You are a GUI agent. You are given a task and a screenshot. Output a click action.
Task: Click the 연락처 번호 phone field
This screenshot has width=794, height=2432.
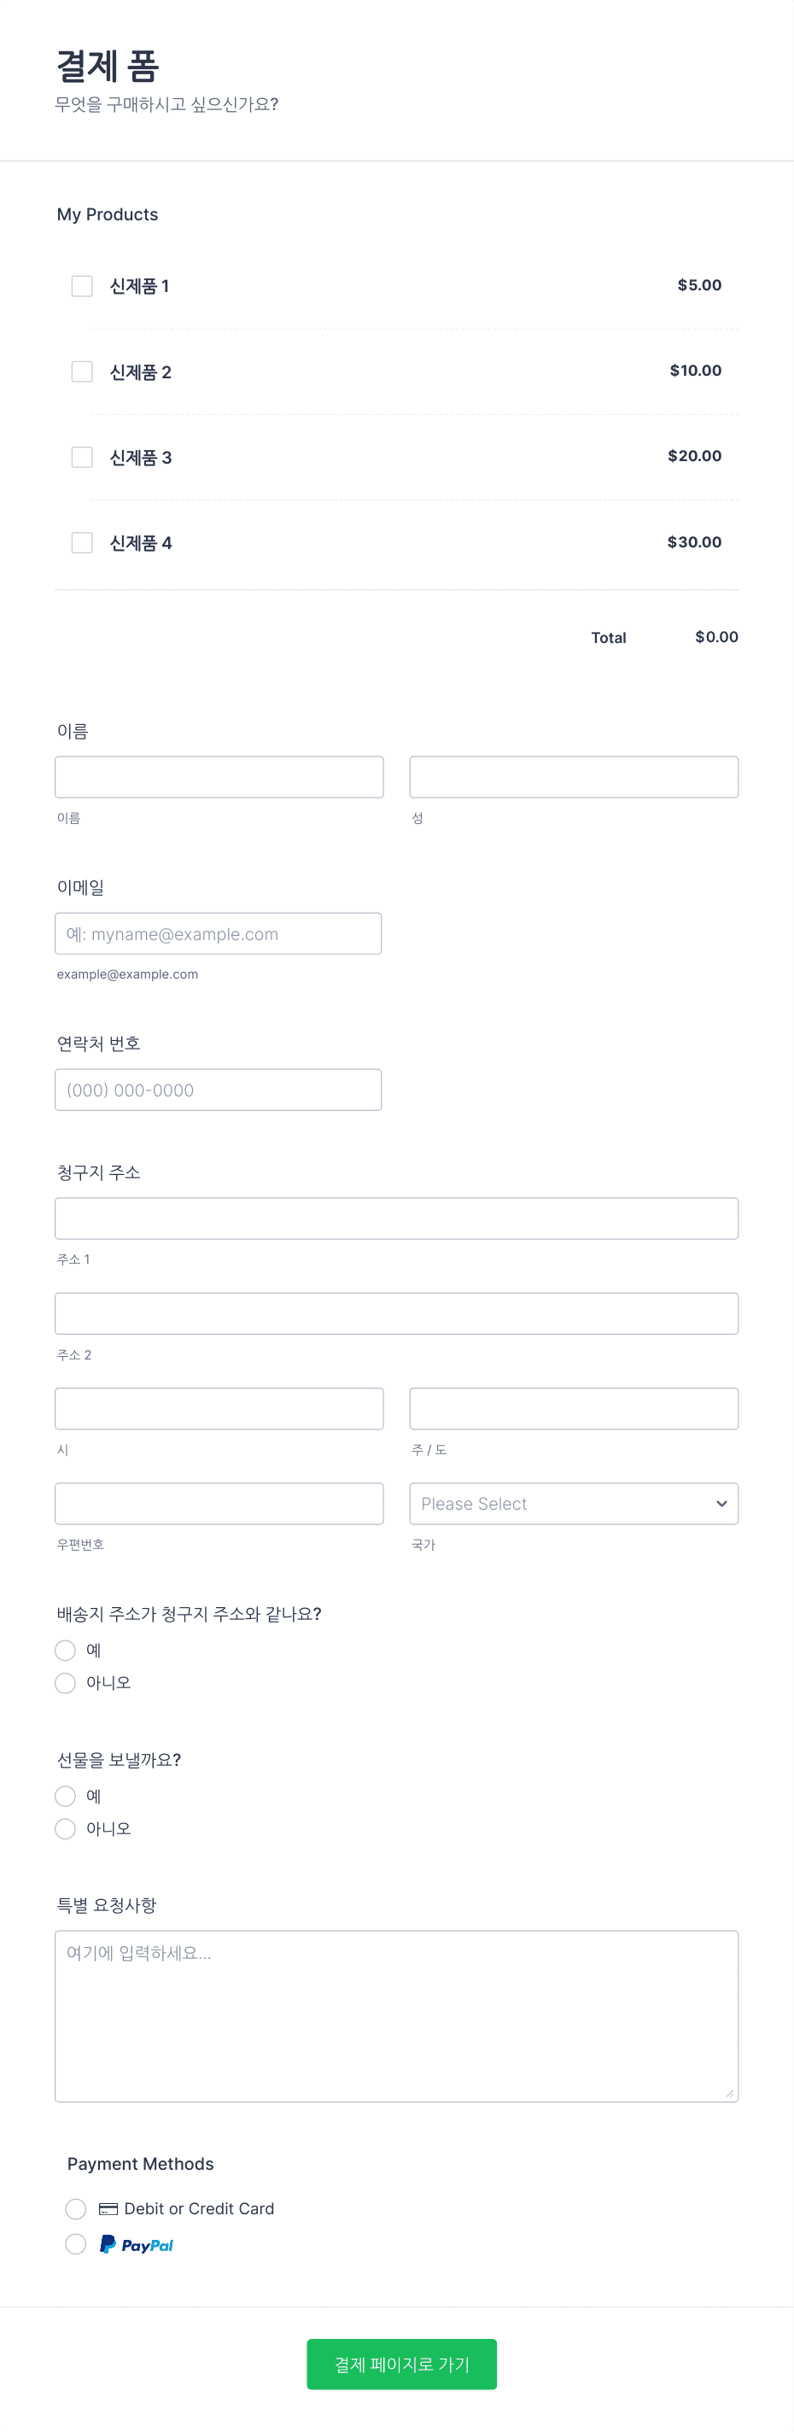(x=219, y=1089)
